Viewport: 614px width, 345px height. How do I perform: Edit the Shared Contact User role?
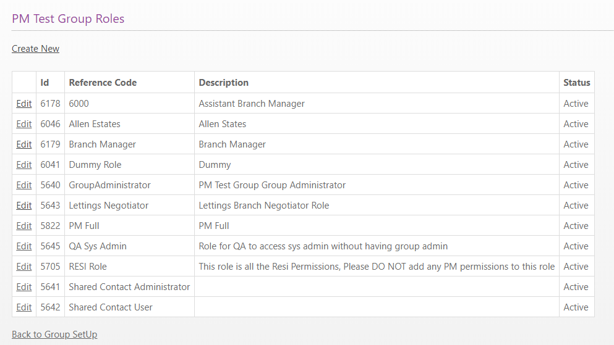tap(24, 307)
